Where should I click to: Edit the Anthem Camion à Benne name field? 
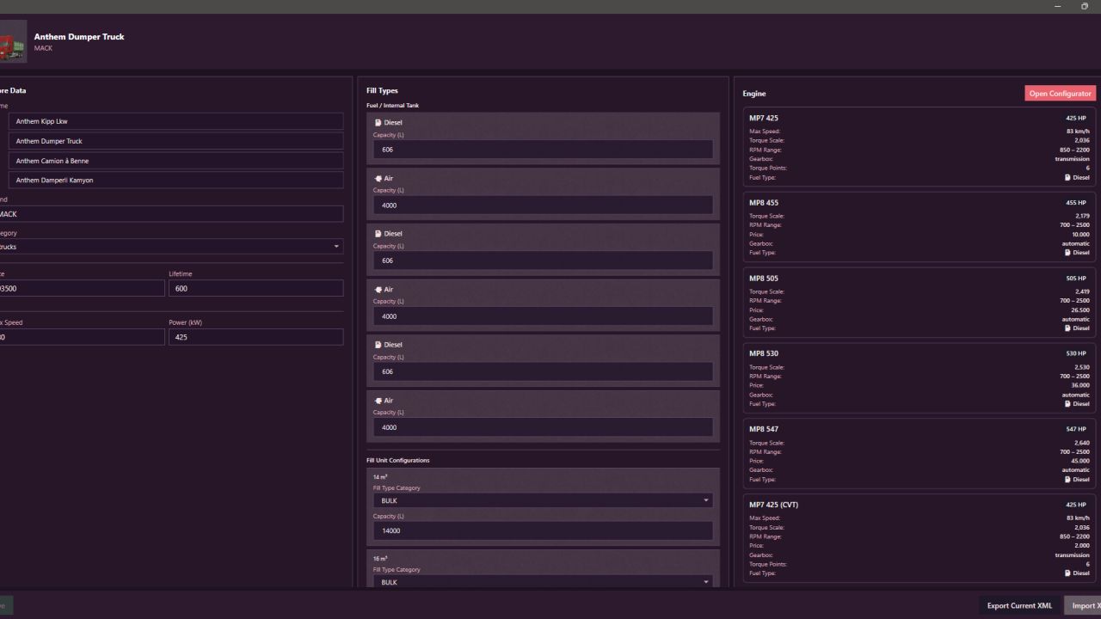(175, 161)
